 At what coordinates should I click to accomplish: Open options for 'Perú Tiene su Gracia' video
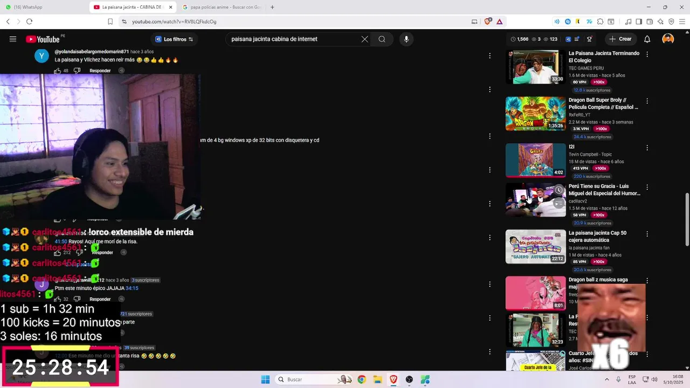[x=647, y=187]
